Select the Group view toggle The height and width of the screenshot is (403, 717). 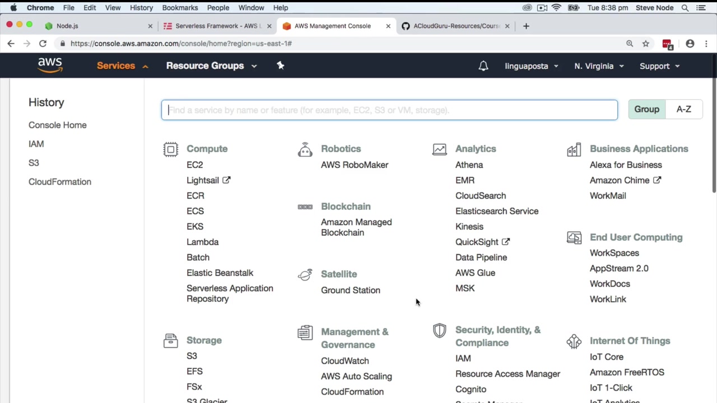646,109
